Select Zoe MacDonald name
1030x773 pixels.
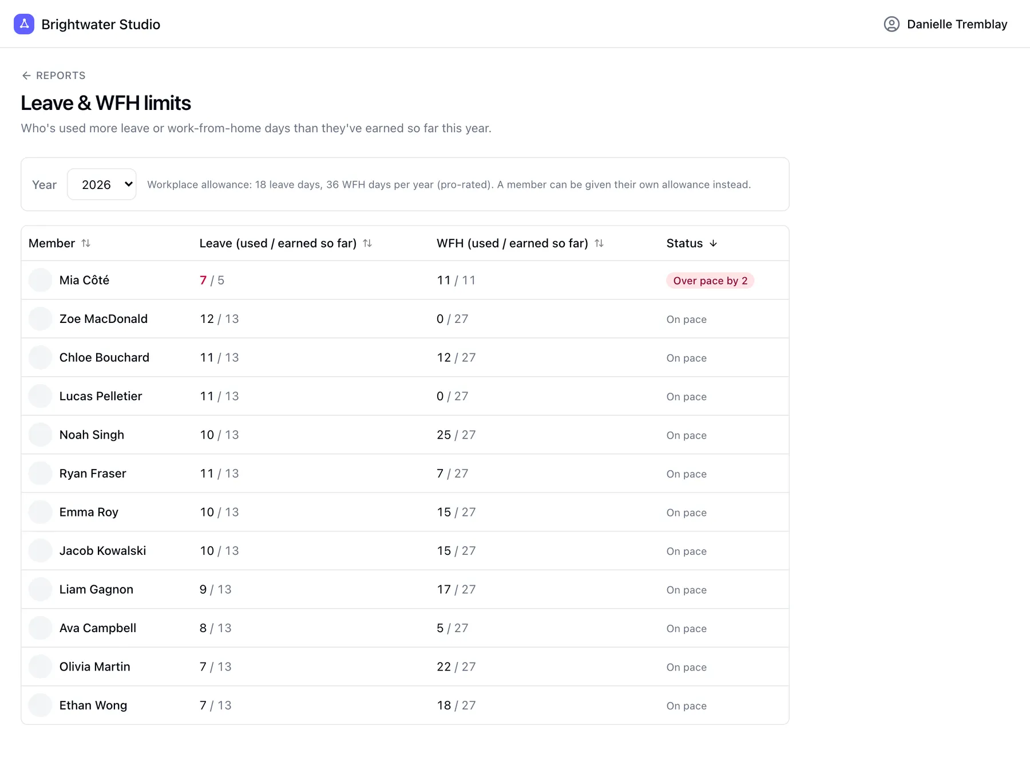point(104,319)
